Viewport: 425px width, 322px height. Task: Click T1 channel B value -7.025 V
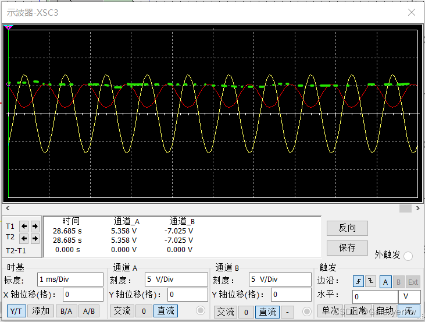click(178, 231)
